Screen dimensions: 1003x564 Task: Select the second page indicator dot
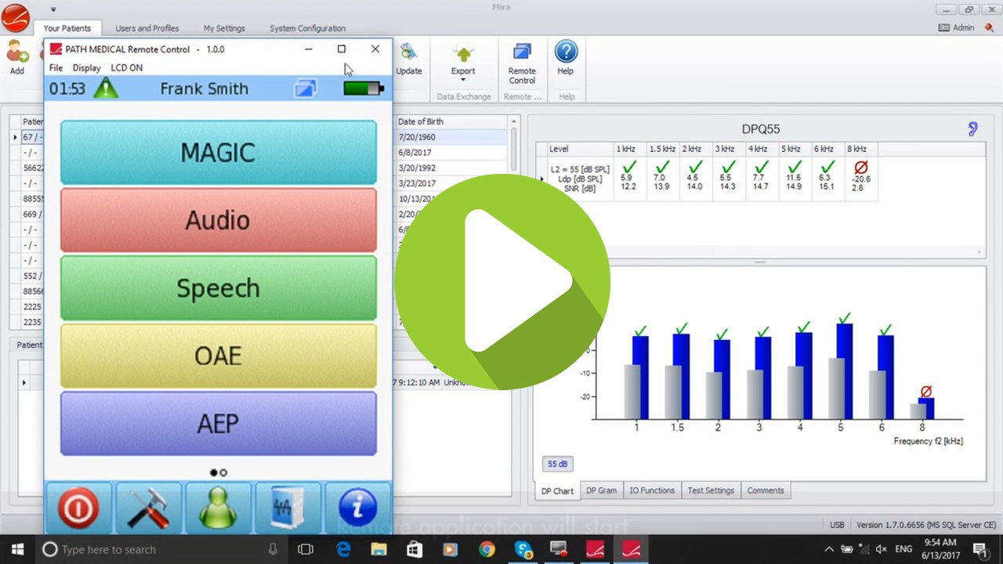click(223, 472)
